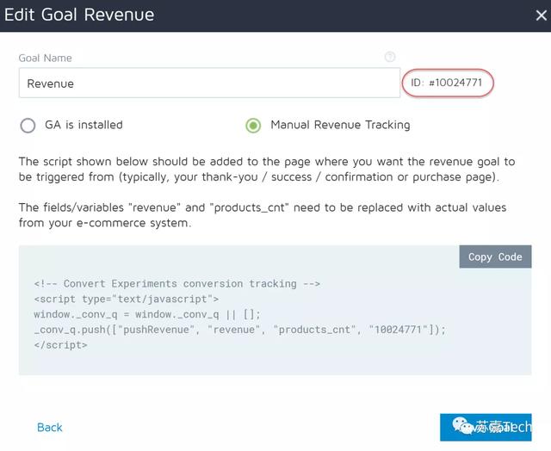
Task: Click the help icon above Goal Name field
Action: (x=390, y=57)
